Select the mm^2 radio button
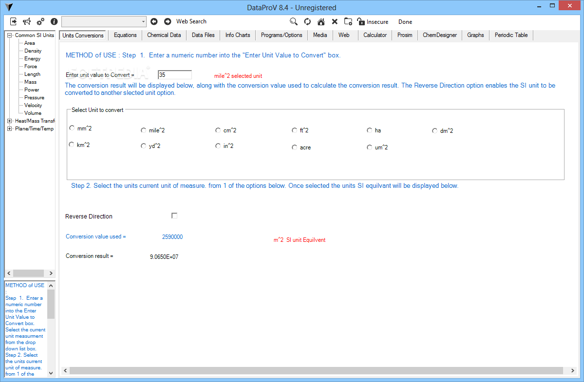The image size is (584, 382). click(72, 128)
